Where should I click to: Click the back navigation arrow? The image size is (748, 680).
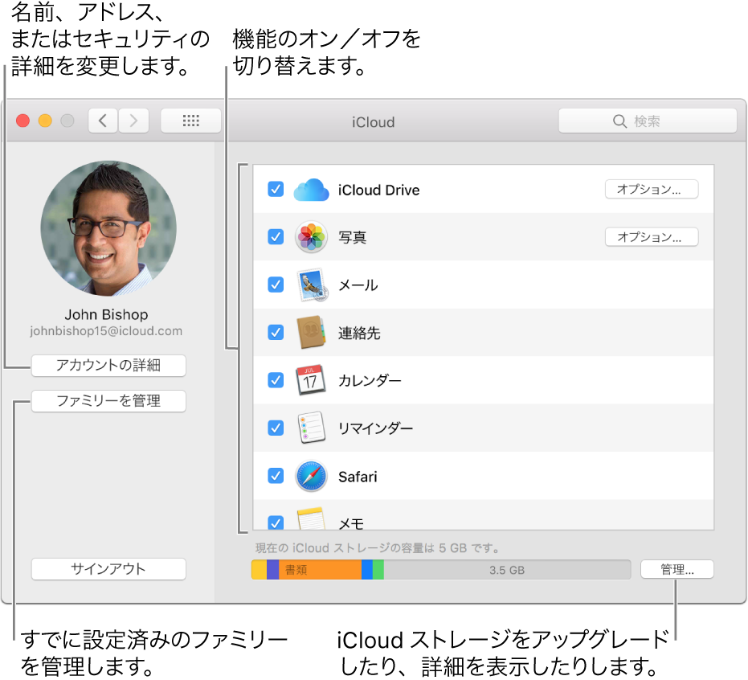pos(103,120)
